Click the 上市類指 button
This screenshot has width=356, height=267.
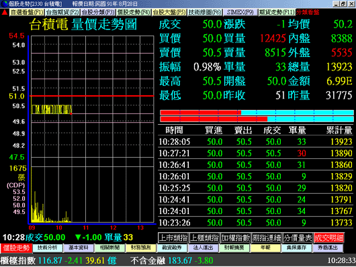pos(173,238)
